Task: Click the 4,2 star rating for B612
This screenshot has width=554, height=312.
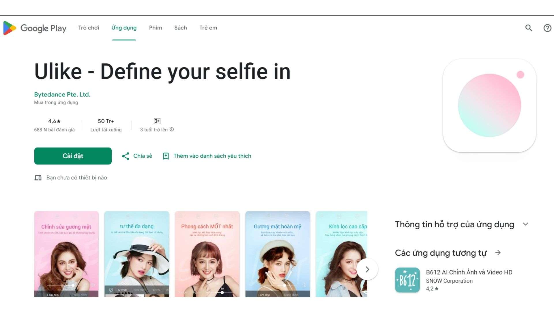Action: [x=432, y=289]
